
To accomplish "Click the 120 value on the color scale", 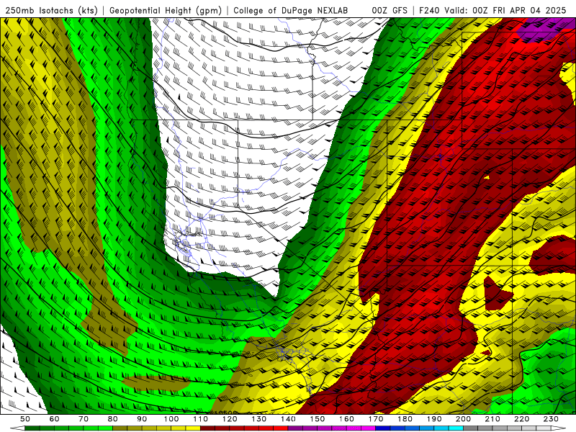I will [230, 419].
